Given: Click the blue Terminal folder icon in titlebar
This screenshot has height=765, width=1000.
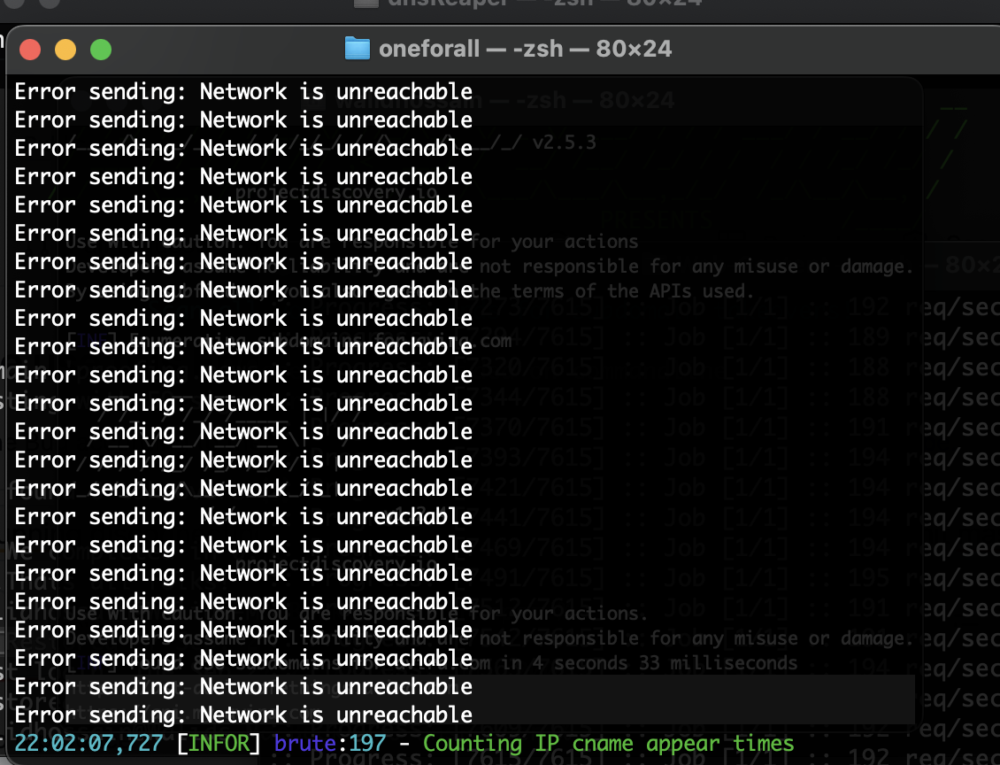Looking at the screenshot, I should (358, 49).
